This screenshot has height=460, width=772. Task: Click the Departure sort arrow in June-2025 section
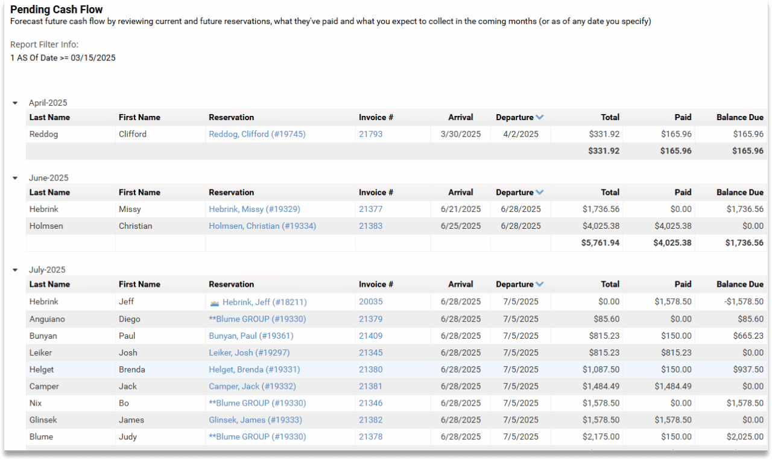click(539, 192)
